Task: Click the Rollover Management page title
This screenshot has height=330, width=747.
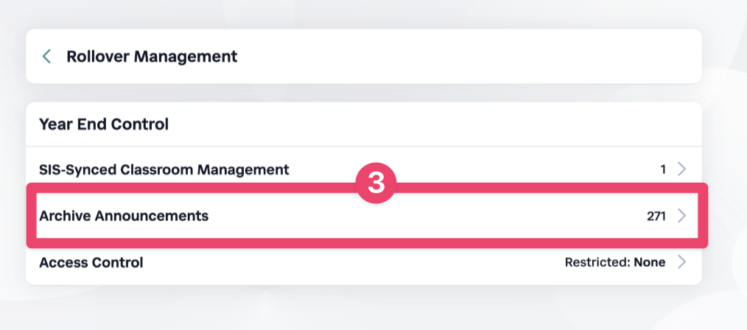Action: point(152,56)
